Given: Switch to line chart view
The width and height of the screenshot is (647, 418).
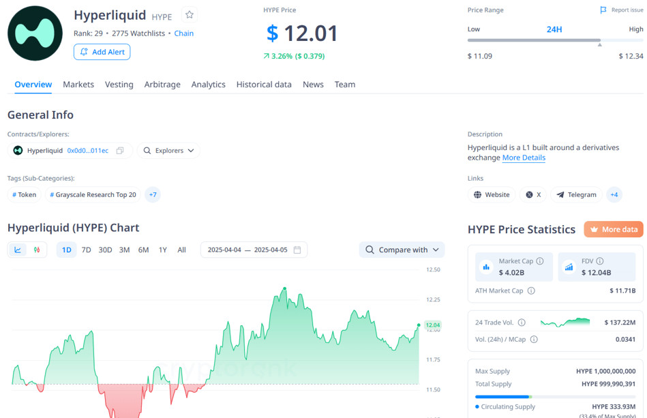Looking at the screenshot, I should (18, 250).
